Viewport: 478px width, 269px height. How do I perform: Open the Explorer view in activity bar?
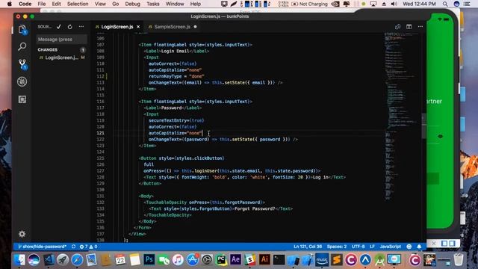pos(22,30)
